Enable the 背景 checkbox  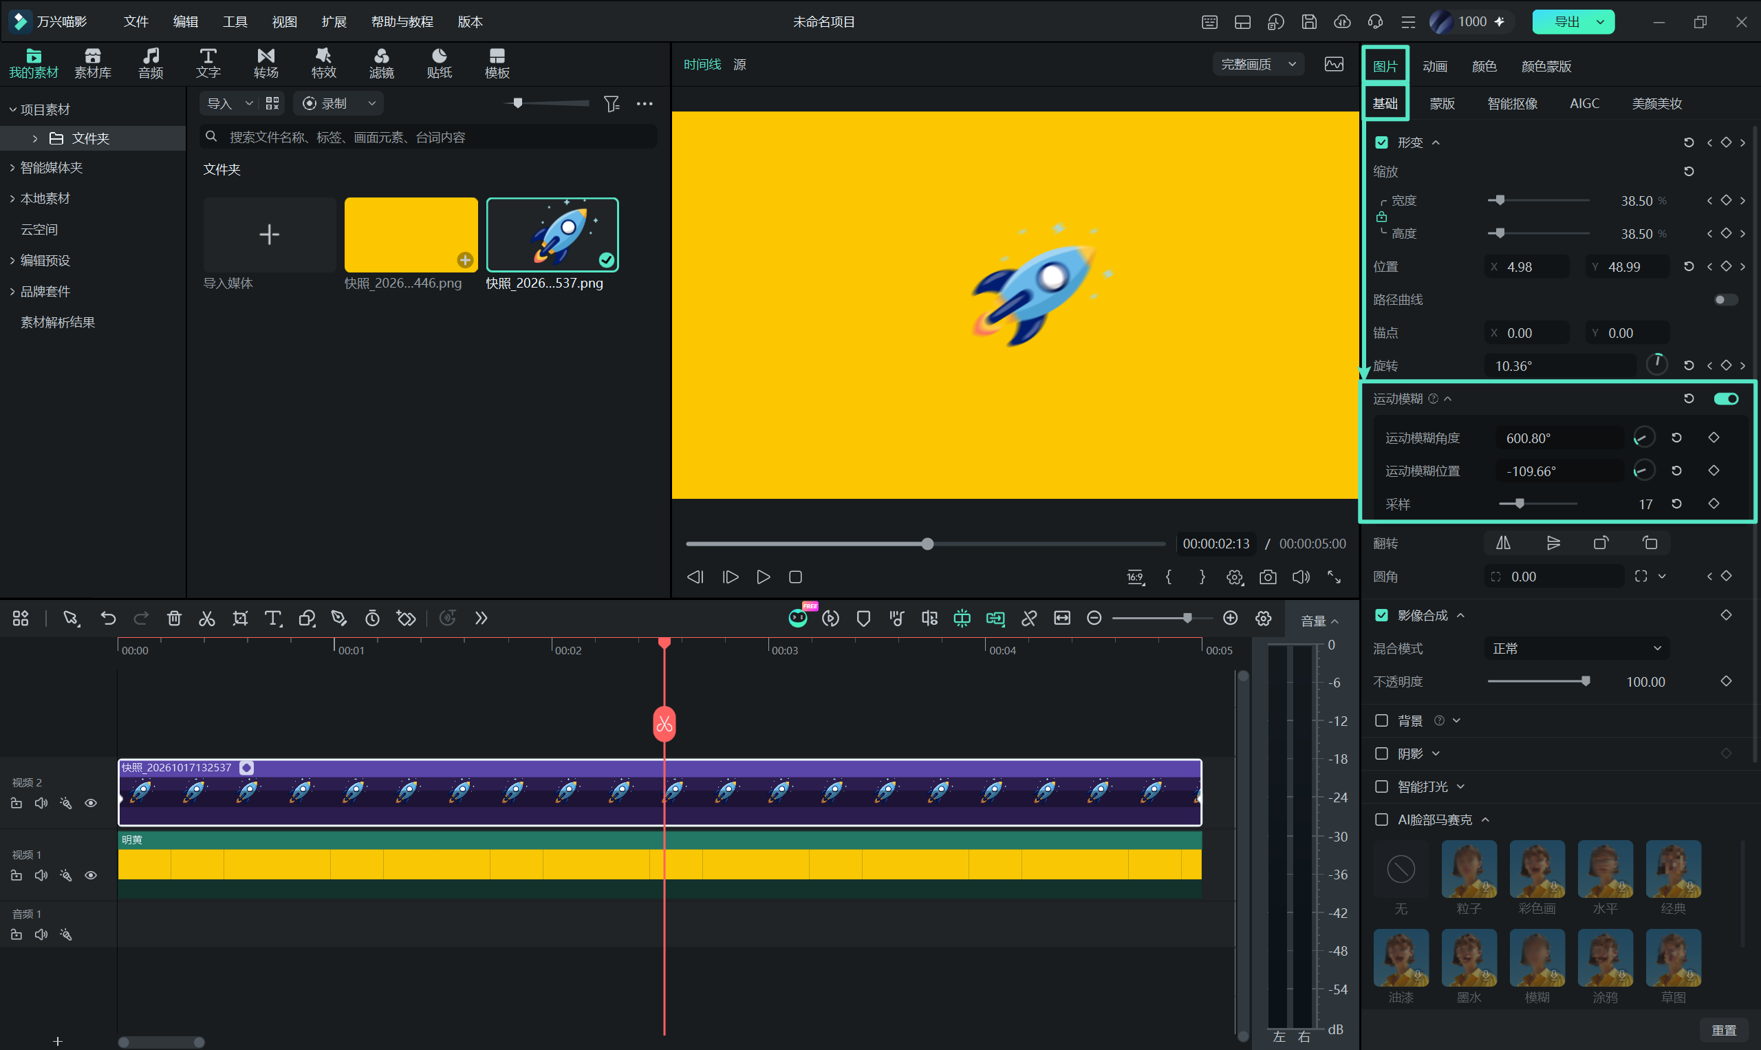[1381, 720]
